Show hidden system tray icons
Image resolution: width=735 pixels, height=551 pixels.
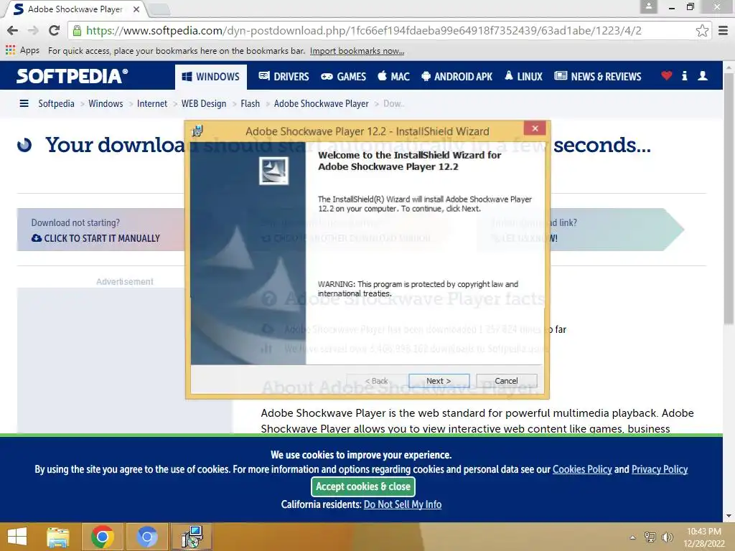(x=633, y=537)
